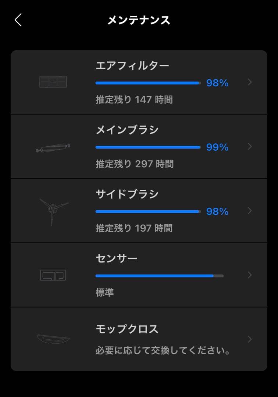
Task: Click the メンテナンス page title
Action: pos(139,20)
